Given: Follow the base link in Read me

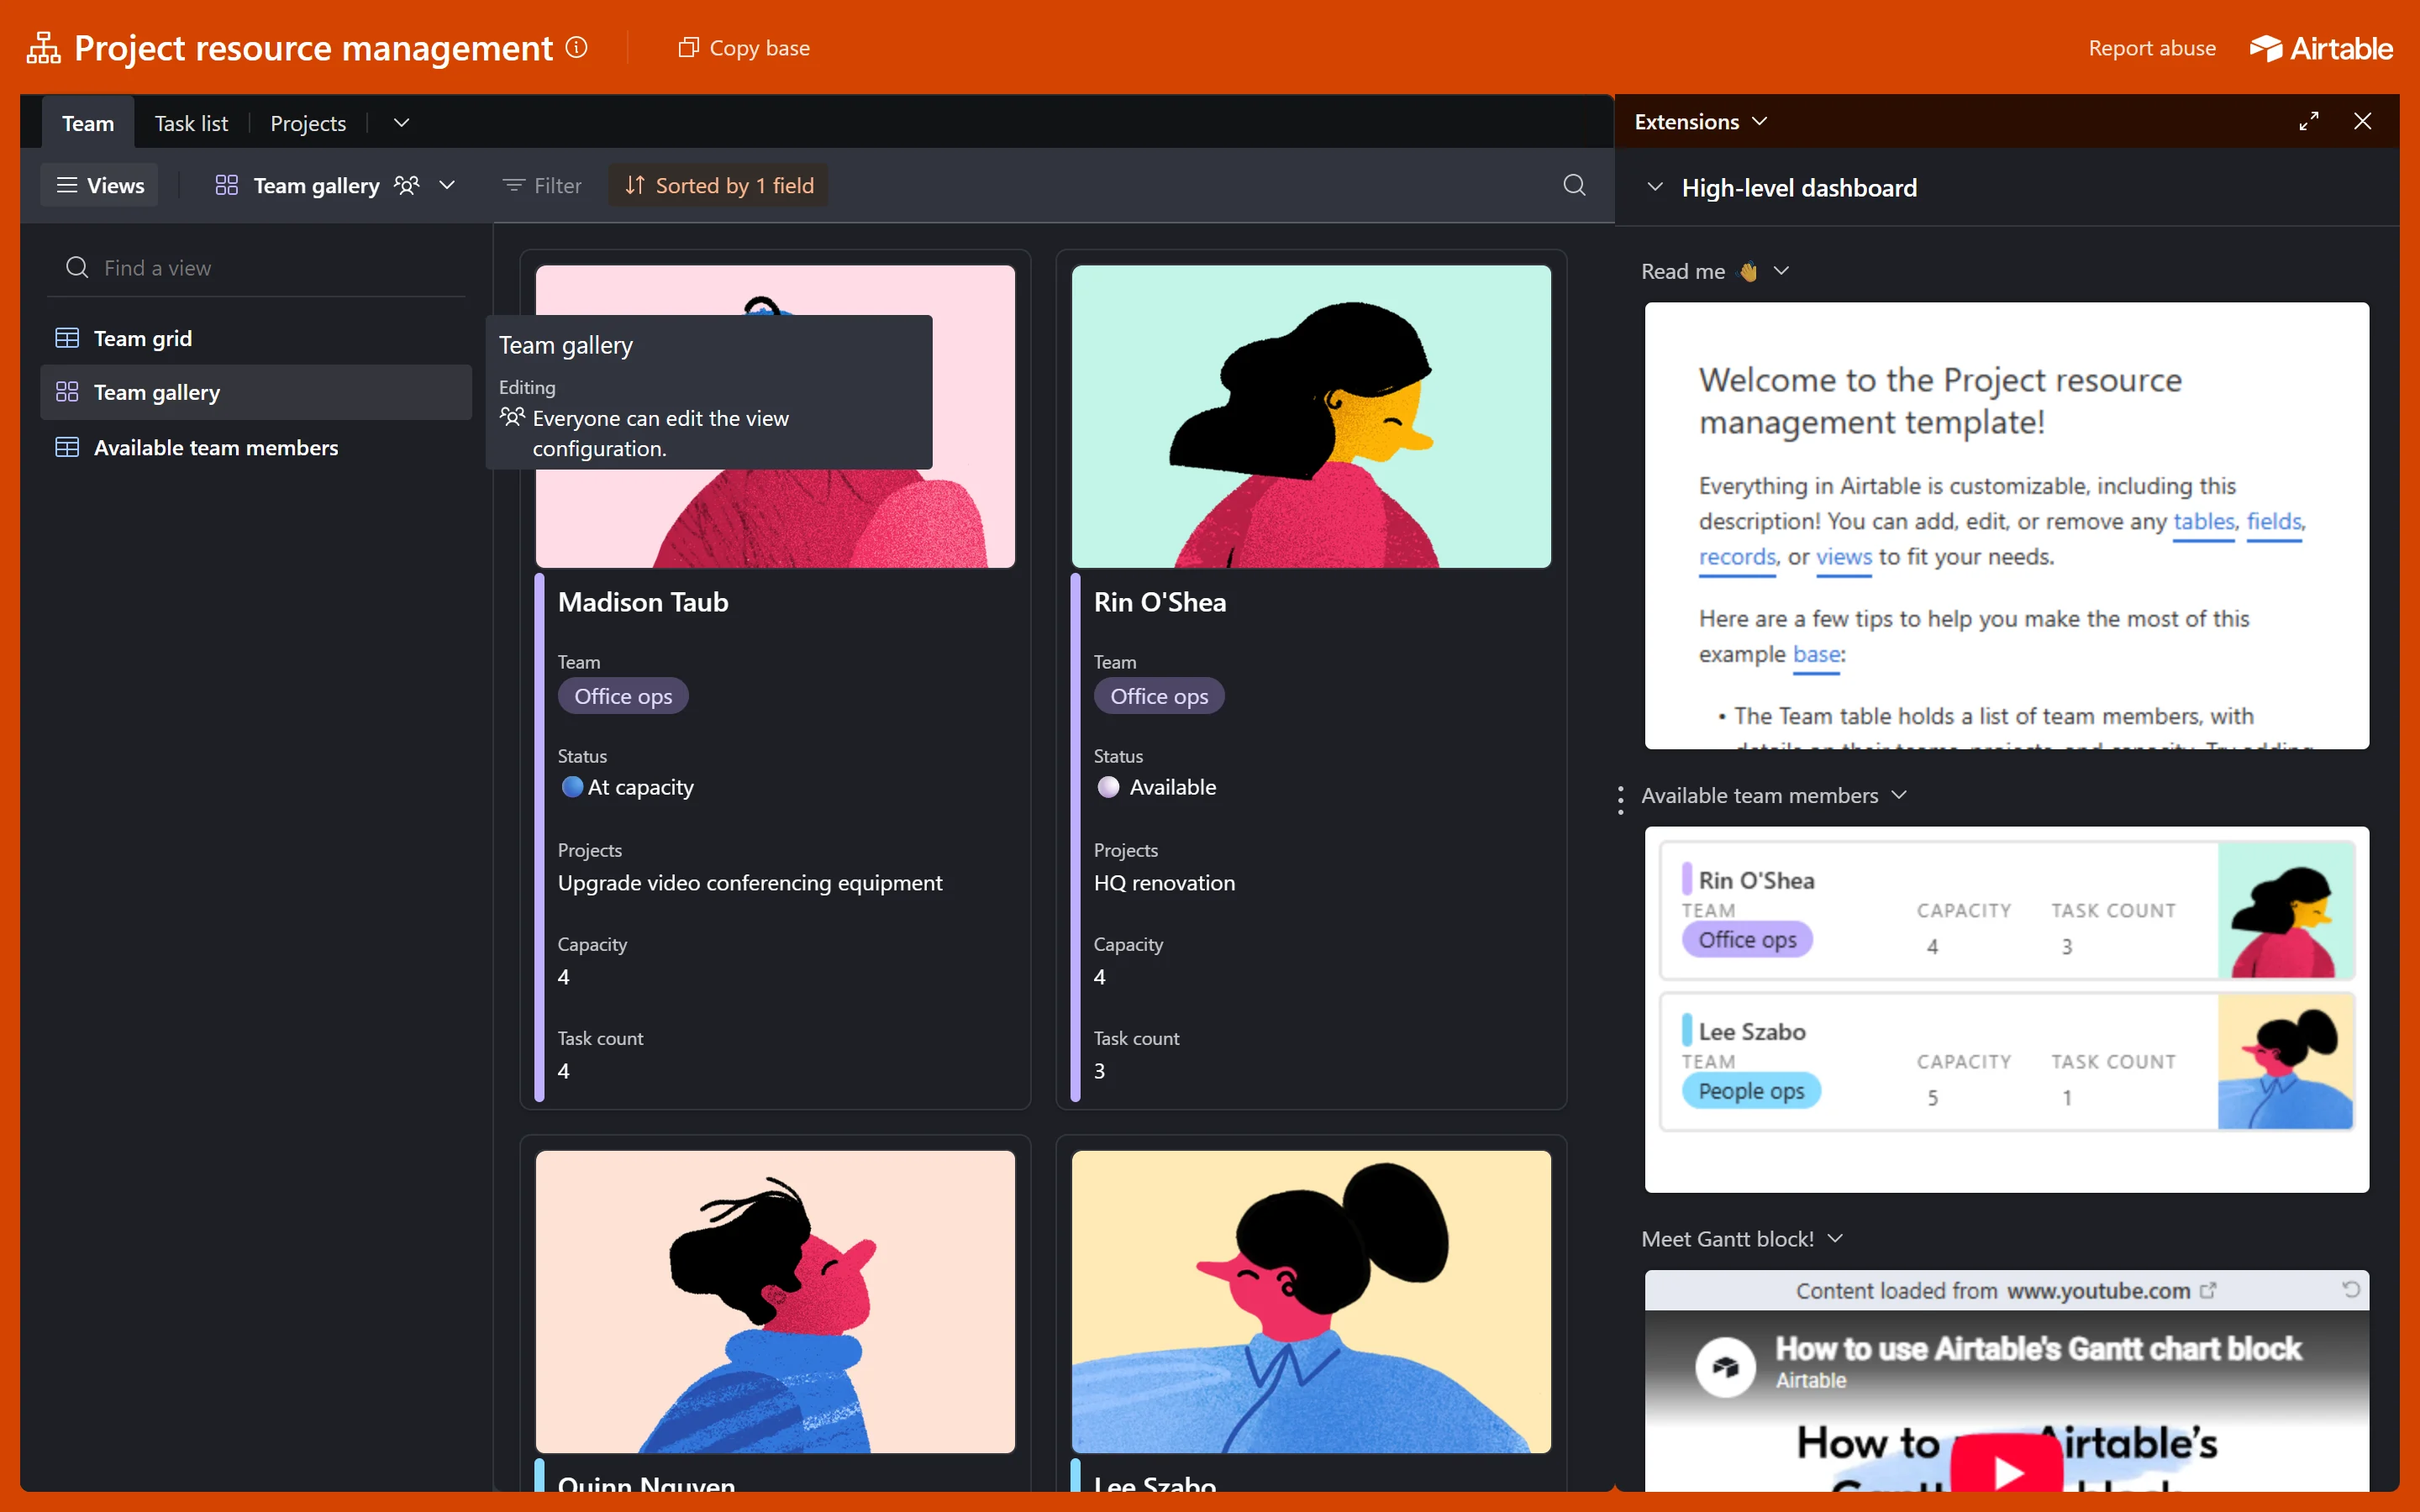Looking at the screenshot, I should (1816, 654).
